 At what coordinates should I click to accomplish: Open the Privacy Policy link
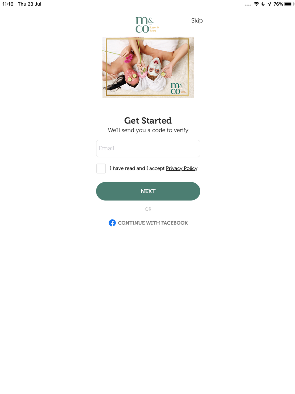point(182,168)
